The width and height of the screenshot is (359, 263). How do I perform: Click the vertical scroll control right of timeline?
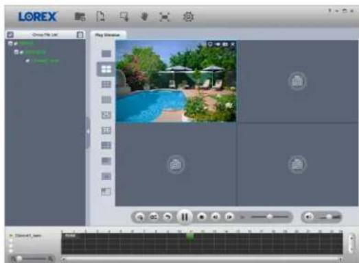point(351,244)
